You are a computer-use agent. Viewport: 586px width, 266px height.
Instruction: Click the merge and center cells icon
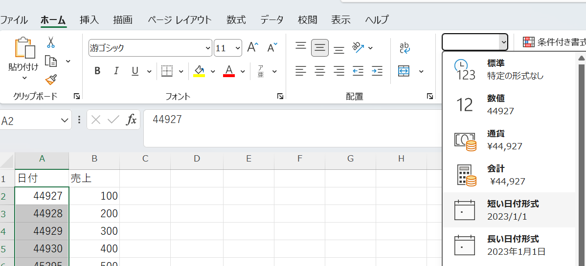click(404, 71)
